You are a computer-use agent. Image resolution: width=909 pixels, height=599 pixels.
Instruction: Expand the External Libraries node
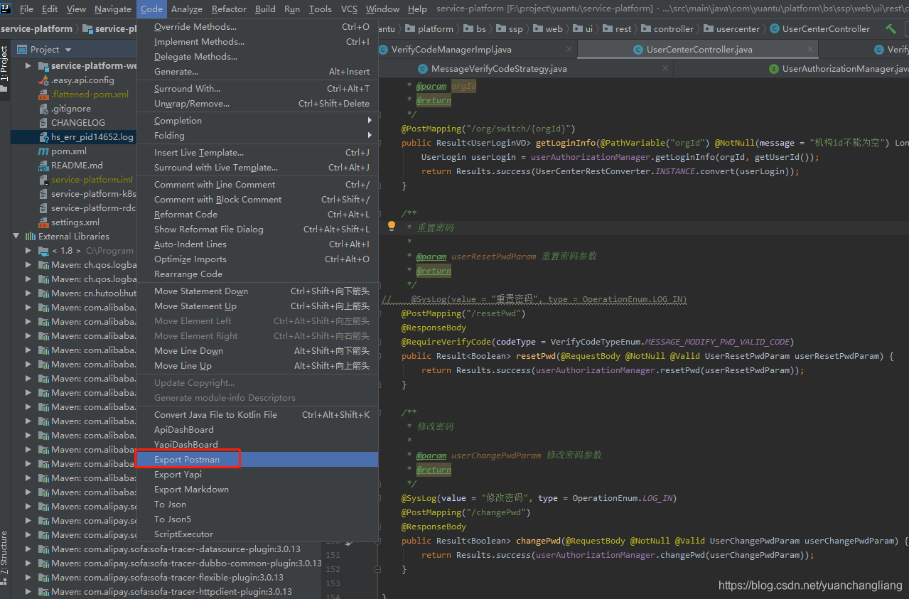[16, 237]
